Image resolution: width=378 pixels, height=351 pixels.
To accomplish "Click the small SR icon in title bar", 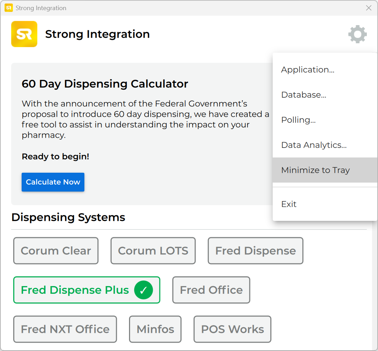I will coord(9,8).
